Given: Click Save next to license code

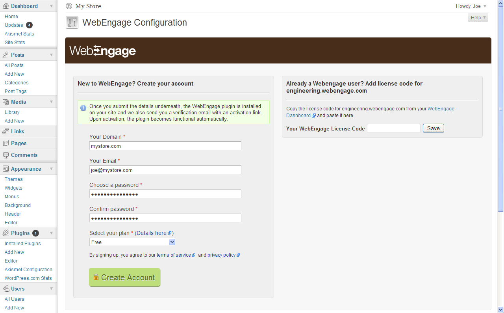Looking at the screenshot, I should click(433, 128).
